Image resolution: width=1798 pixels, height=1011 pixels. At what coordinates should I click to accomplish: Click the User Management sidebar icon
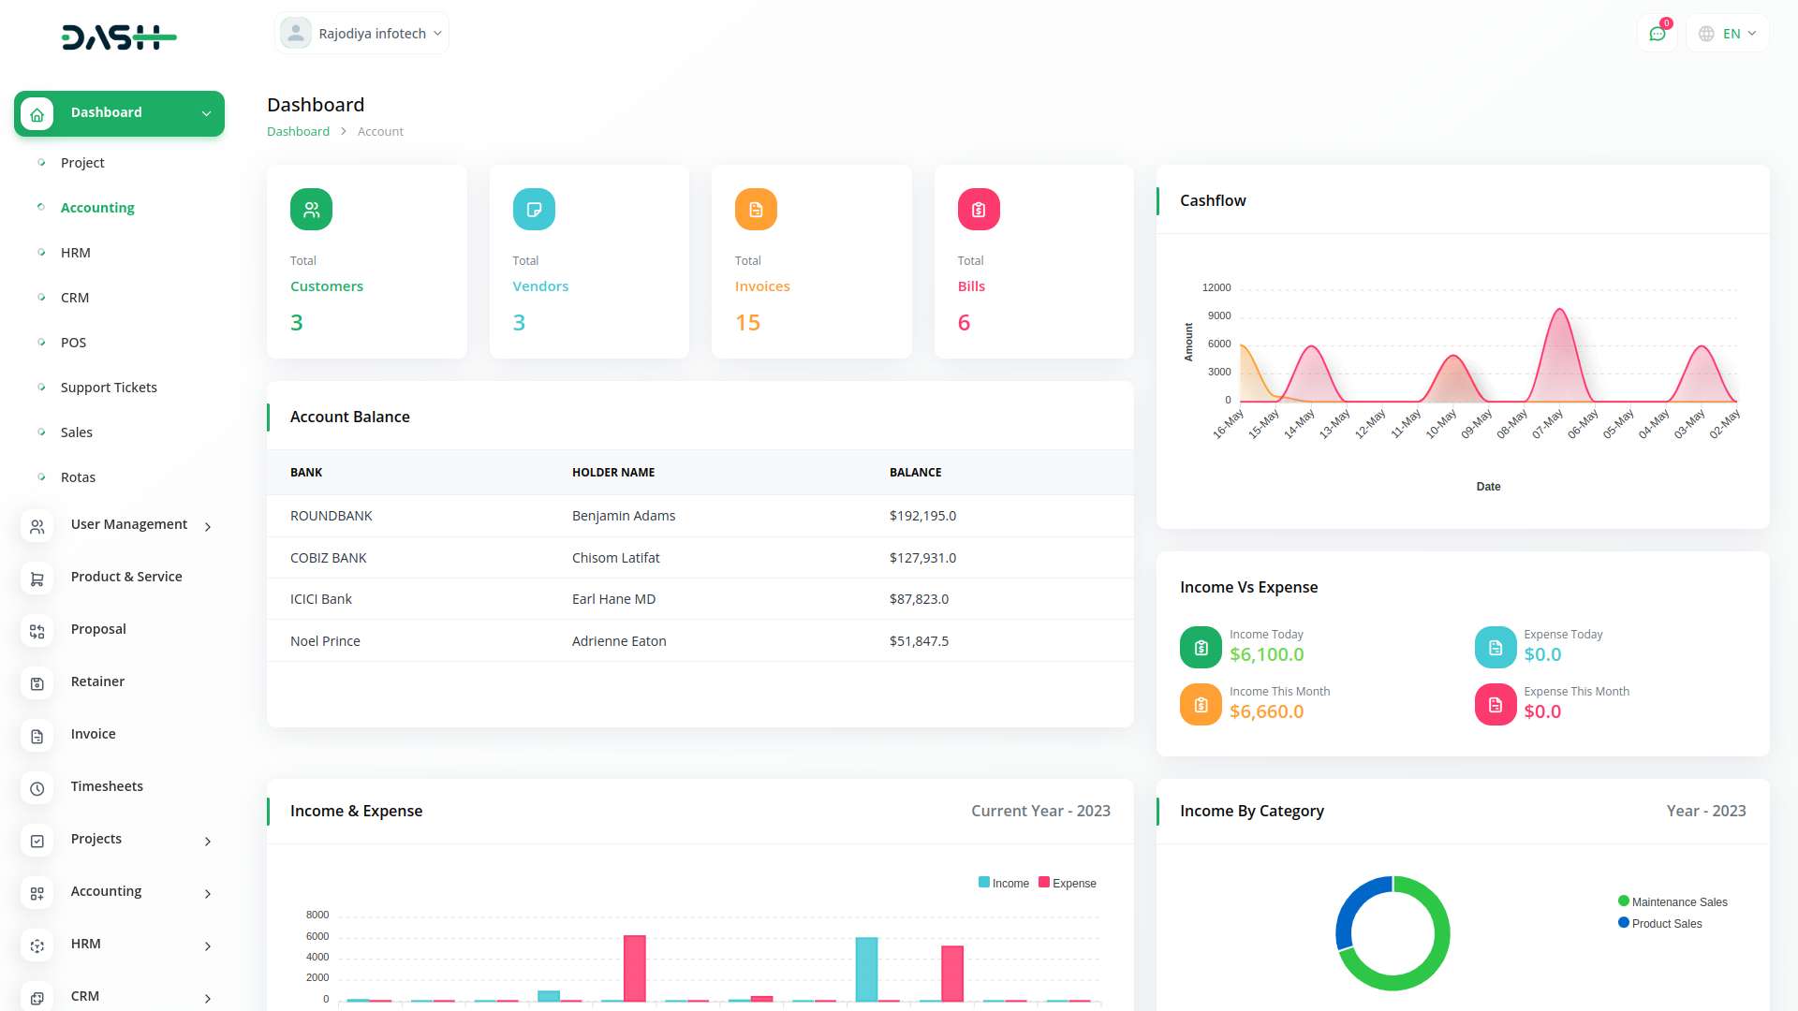pyautogui.click(x=37, y=526)
